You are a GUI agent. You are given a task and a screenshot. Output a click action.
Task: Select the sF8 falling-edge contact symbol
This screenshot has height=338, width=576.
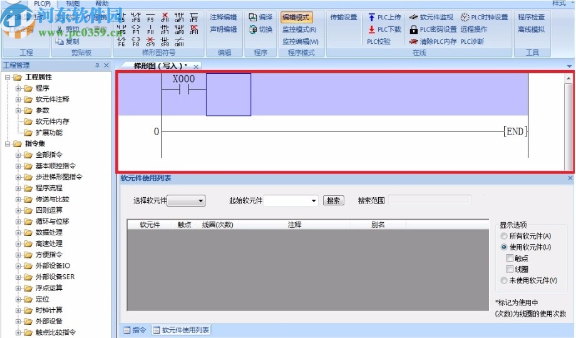[165, 42]
